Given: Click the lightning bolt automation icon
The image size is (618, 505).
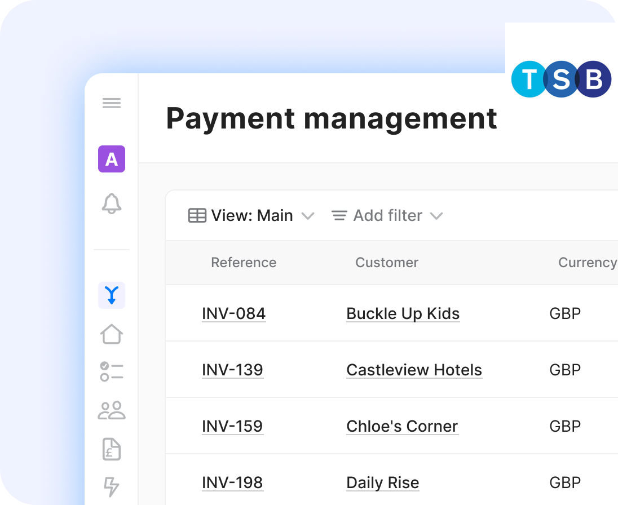Looking at the screenshot, I should click(112, 486).
